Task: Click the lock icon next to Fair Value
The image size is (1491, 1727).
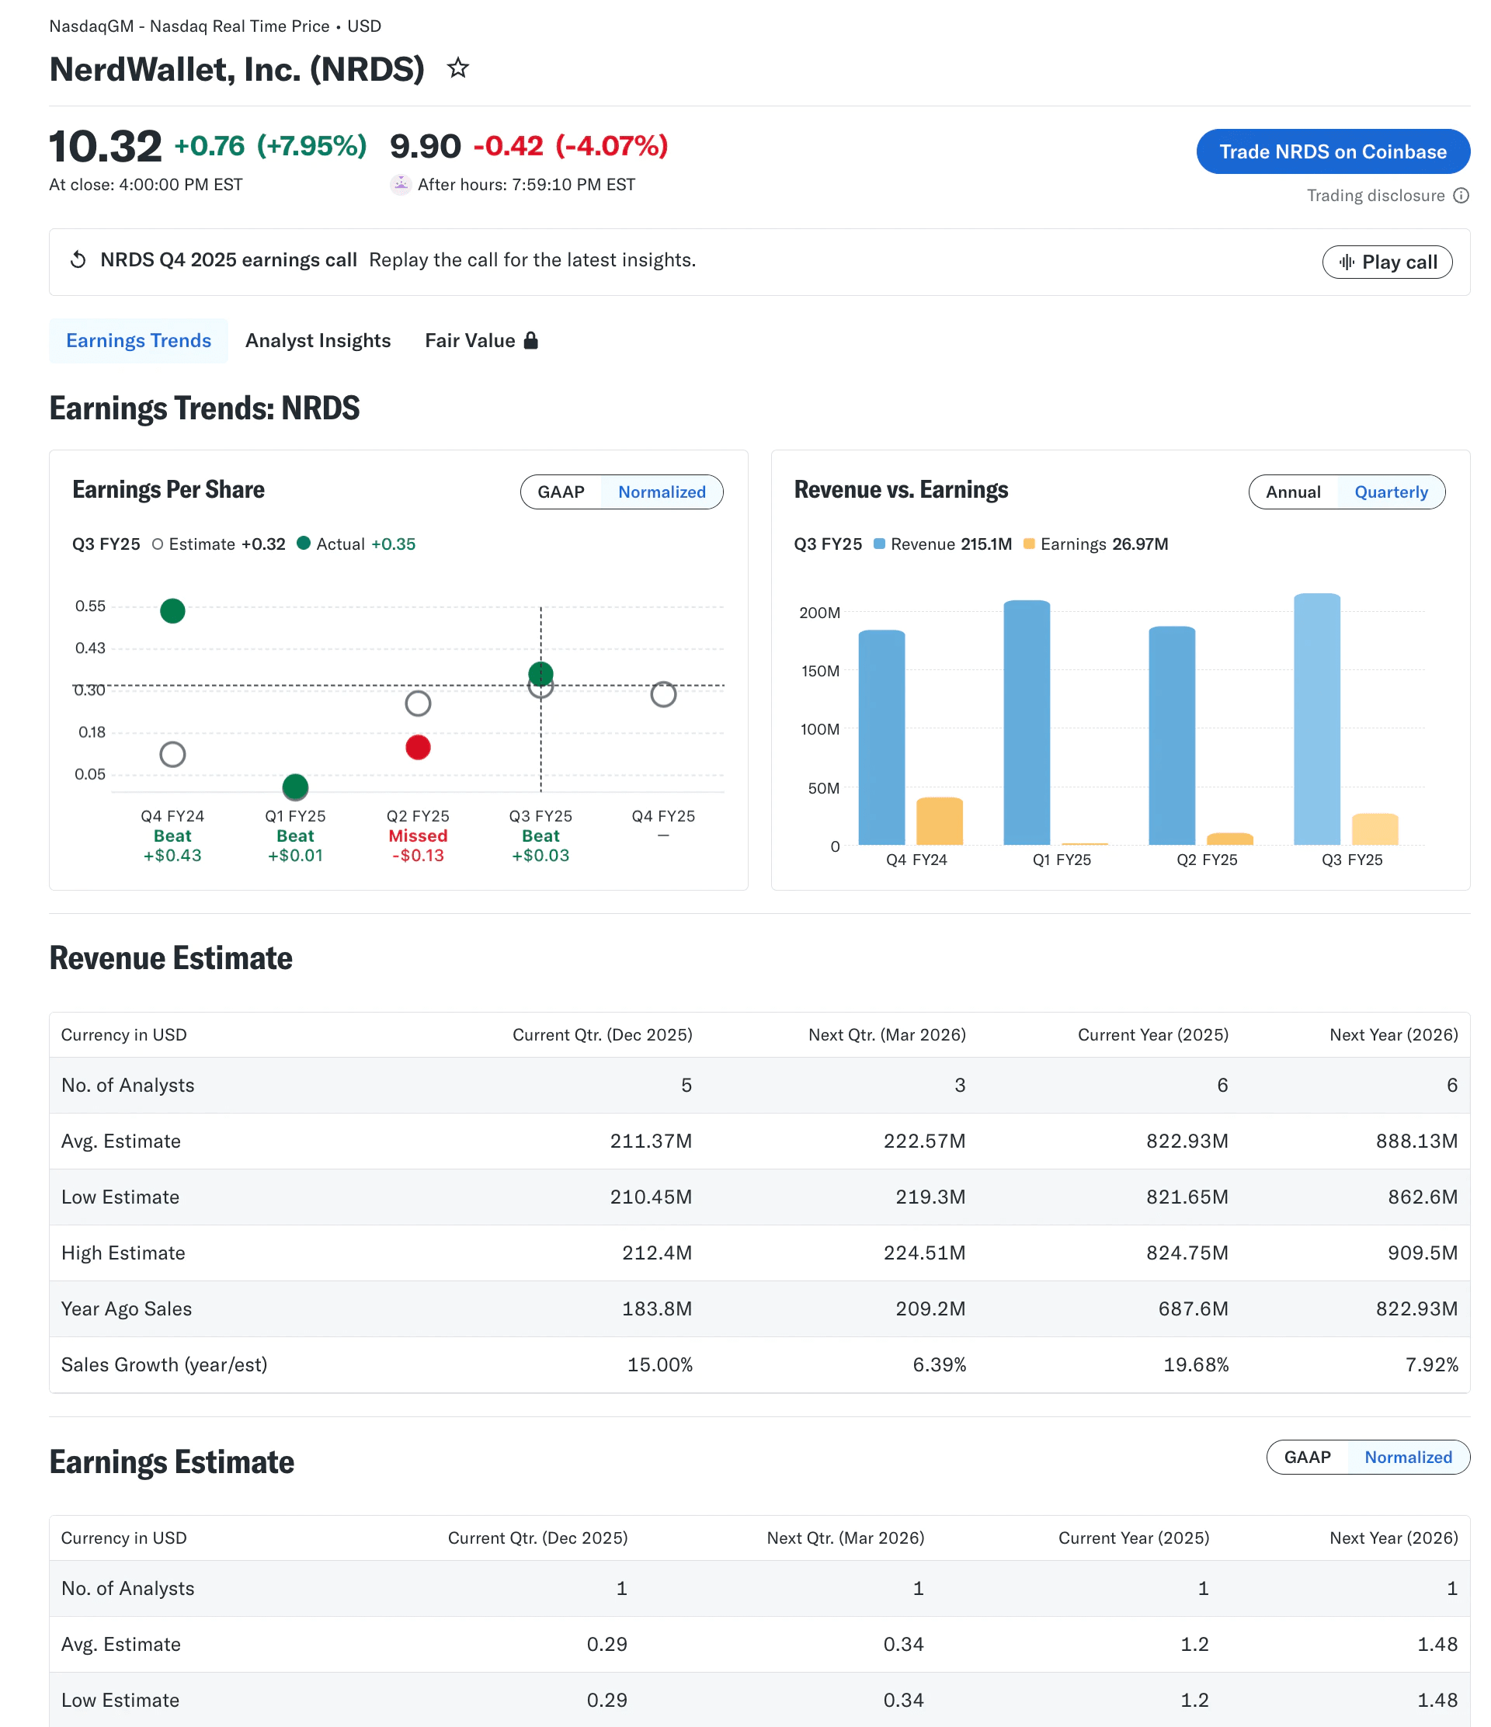Action: (531, 340)
